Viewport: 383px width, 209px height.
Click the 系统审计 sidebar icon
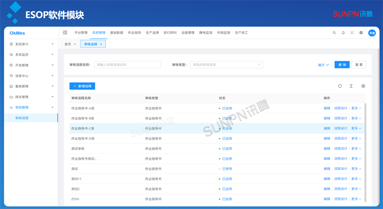pos(11,44)
